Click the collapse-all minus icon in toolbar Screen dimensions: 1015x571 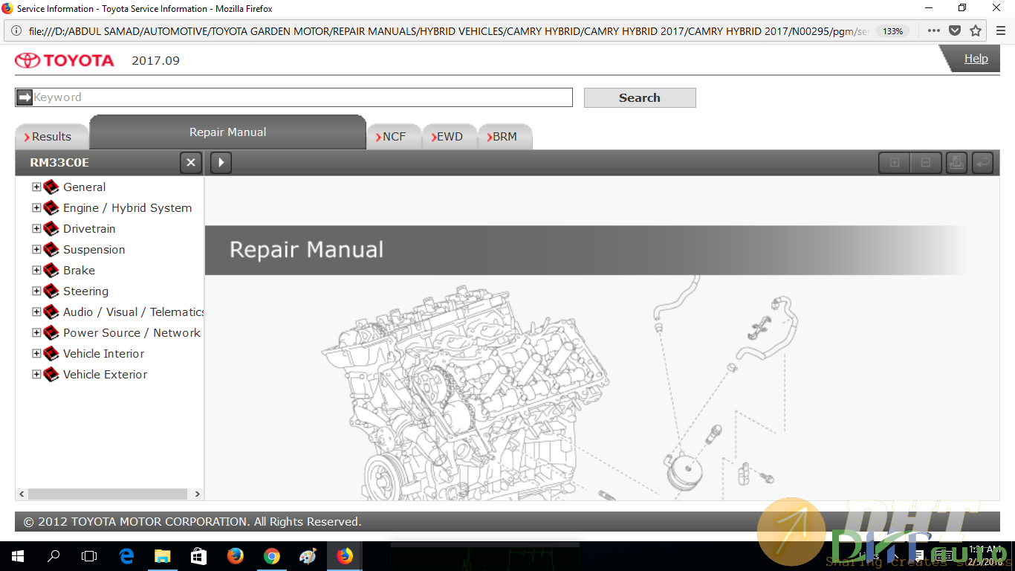point(926,163)
